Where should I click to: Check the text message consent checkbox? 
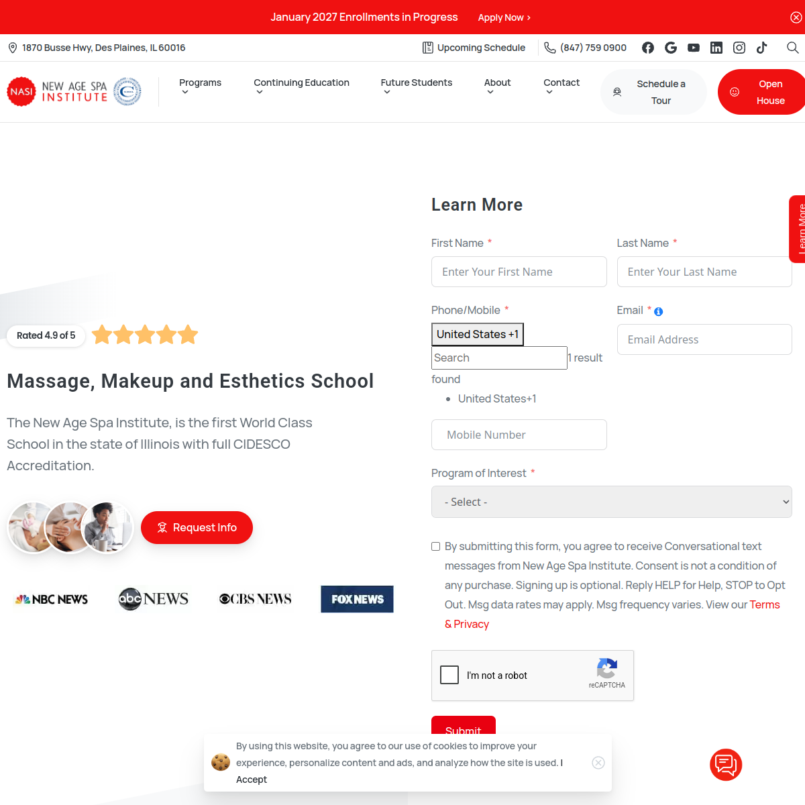click(436, 547)
